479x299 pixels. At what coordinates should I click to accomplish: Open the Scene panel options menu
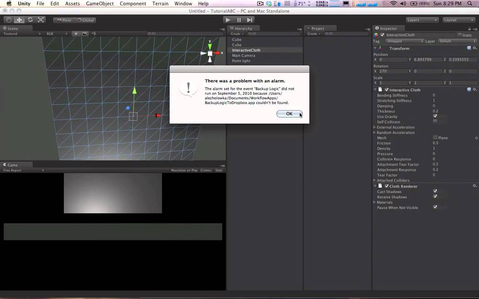(x=222, y=29)
